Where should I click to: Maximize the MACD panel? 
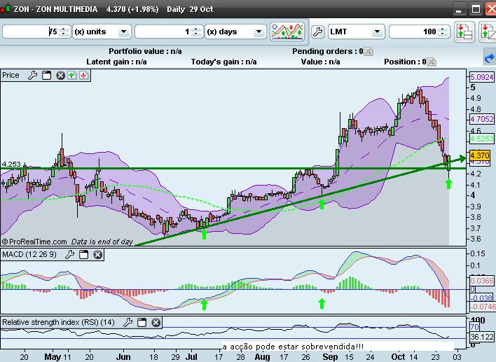pyautogui.click(x=84, y=254)
